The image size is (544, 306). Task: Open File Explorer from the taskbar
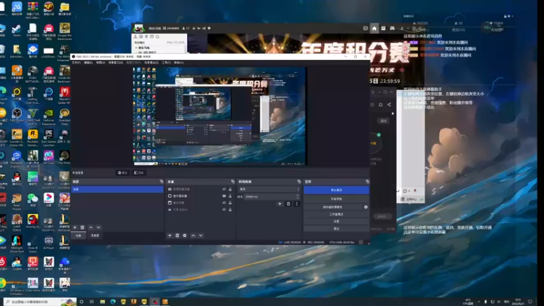pyautogui.click(x=103, y=302)
